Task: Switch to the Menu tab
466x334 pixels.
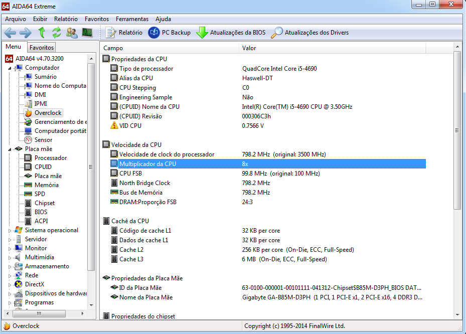Action: click(x=14, y=47)
